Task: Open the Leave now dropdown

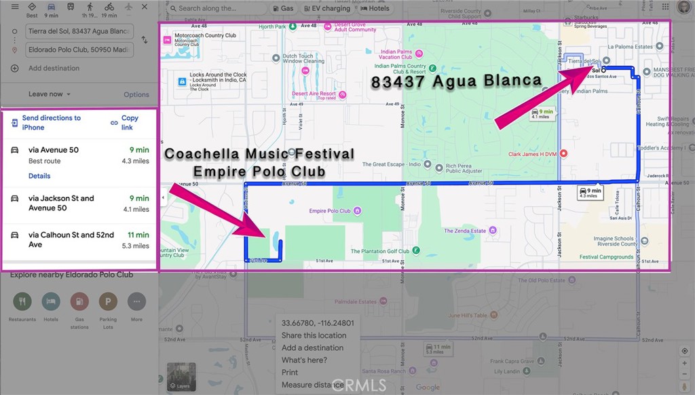Action: click(50, 94)
